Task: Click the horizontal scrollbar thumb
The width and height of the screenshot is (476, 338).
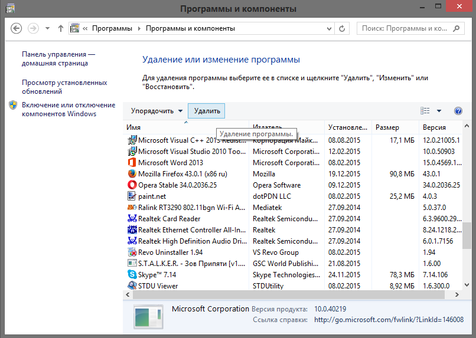Action: [x=289, y=295]
